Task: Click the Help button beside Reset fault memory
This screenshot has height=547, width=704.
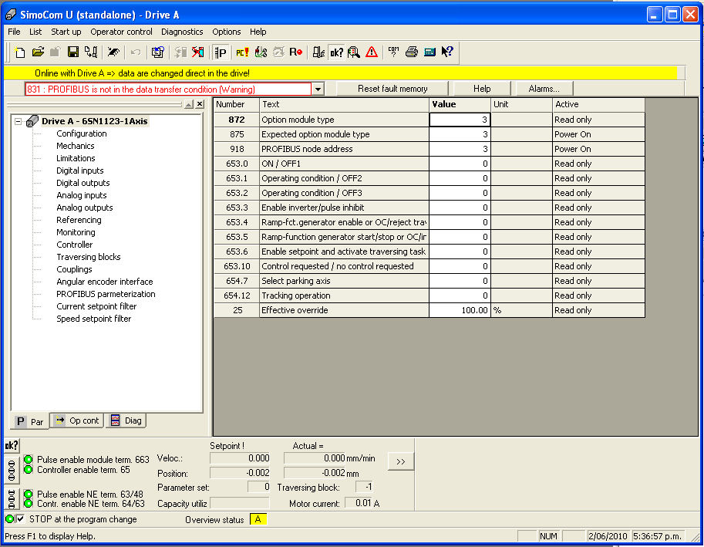Action: point(482,89)
